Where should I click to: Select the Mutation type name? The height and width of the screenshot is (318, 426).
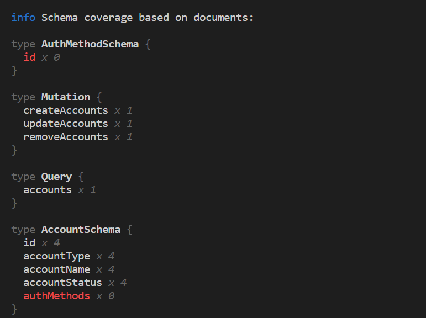coord(65,97)
